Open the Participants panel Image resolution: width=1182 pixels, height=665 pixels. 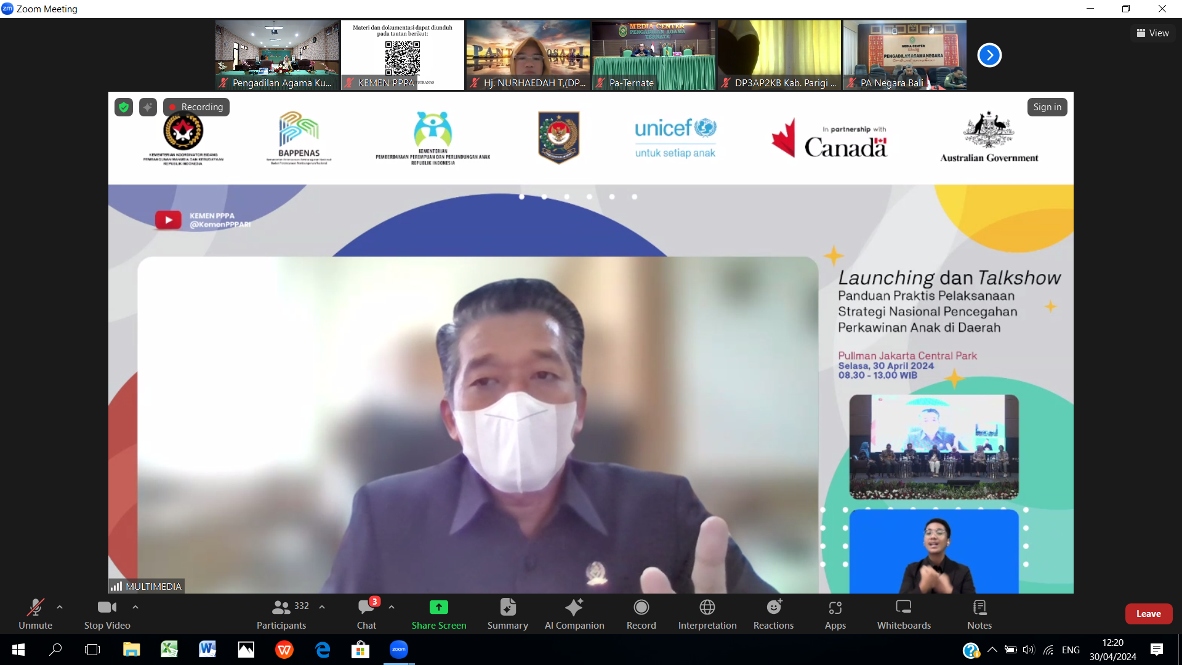click(x=281, y=614)
